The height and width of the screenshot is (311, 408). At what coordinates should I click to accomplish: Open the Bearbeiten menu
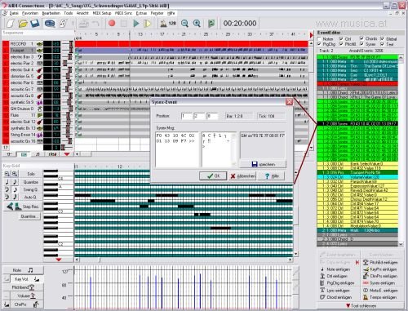click(51, 13)
